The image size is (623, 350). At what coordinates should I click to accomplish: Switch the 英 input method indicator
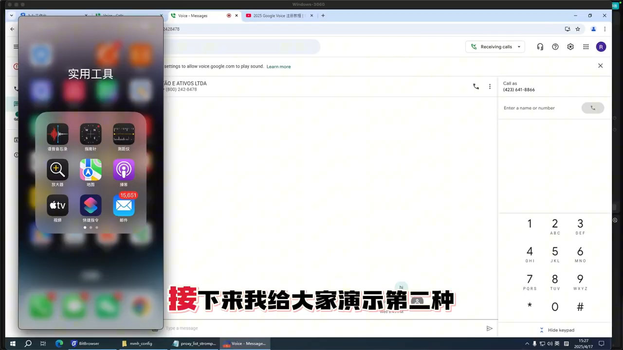pos(557,343)
